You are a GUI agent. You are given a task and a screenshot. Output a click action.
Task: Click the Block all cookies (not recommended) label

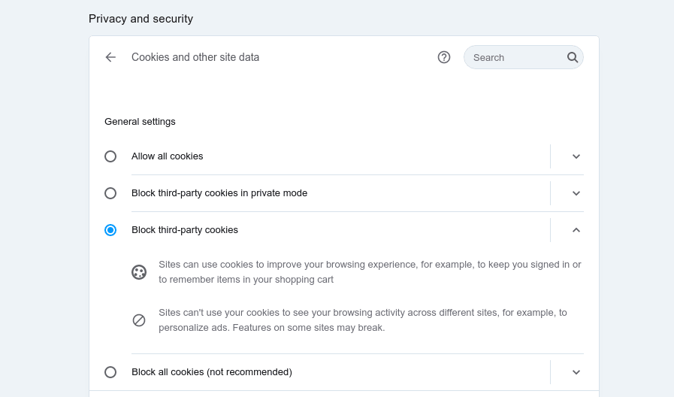click(212, 372)
